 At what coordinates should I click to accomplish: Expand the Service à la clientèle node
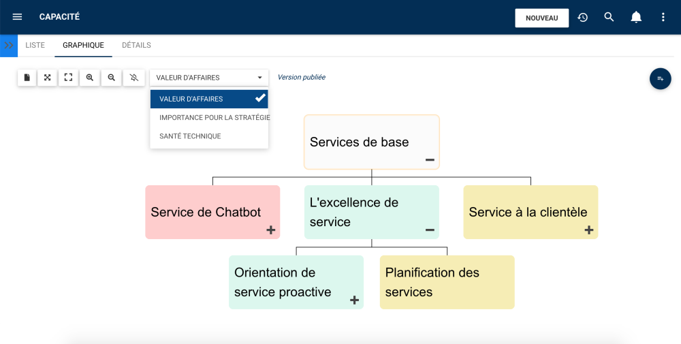tap(589, 230)
